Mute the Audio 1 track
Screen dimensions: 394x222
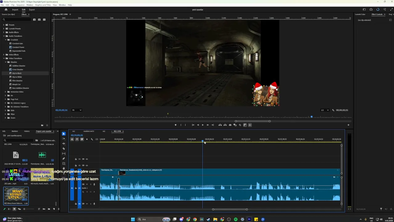87,184
